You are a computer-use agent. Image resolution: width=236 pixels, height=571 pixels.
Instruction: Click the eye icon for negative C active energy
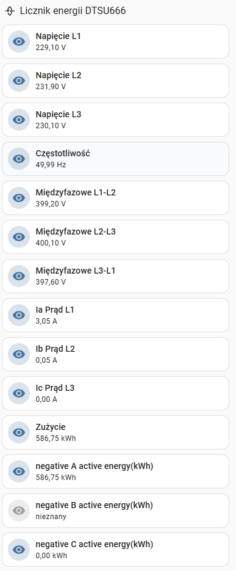19,550
